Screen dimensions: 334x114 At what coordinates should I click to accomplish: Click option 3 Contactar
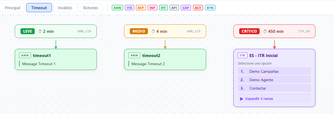tap(274, 88)
